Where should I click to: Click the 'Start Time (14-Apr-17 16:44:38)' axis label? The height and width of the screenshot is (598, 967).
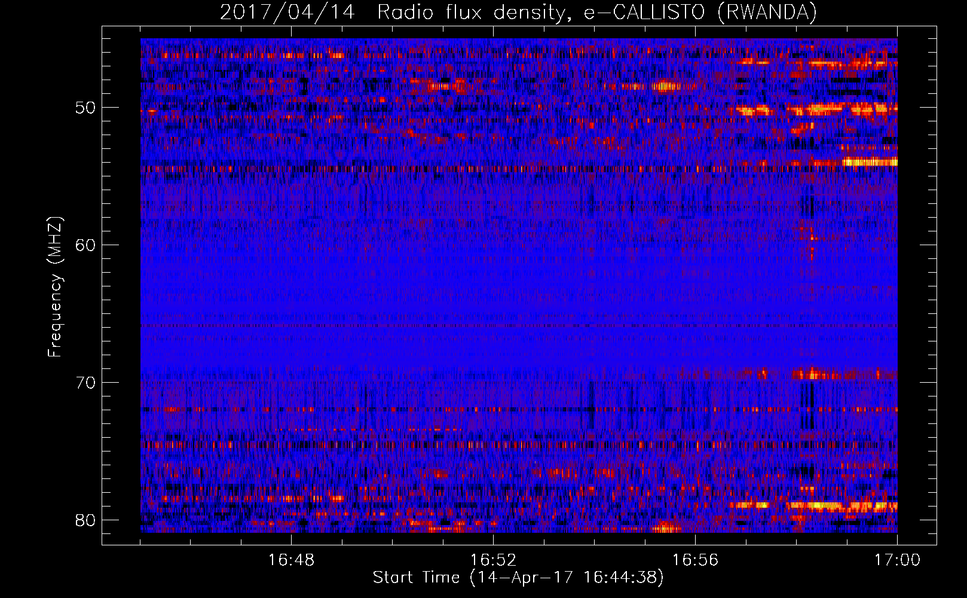point(518,578)
